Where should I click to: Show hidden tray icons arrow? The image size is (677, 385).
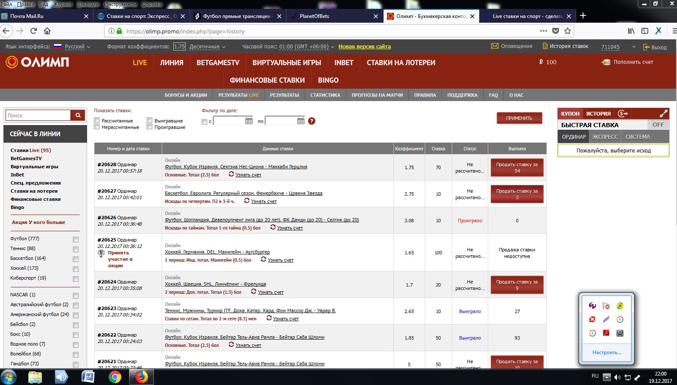tap(607, 377)
